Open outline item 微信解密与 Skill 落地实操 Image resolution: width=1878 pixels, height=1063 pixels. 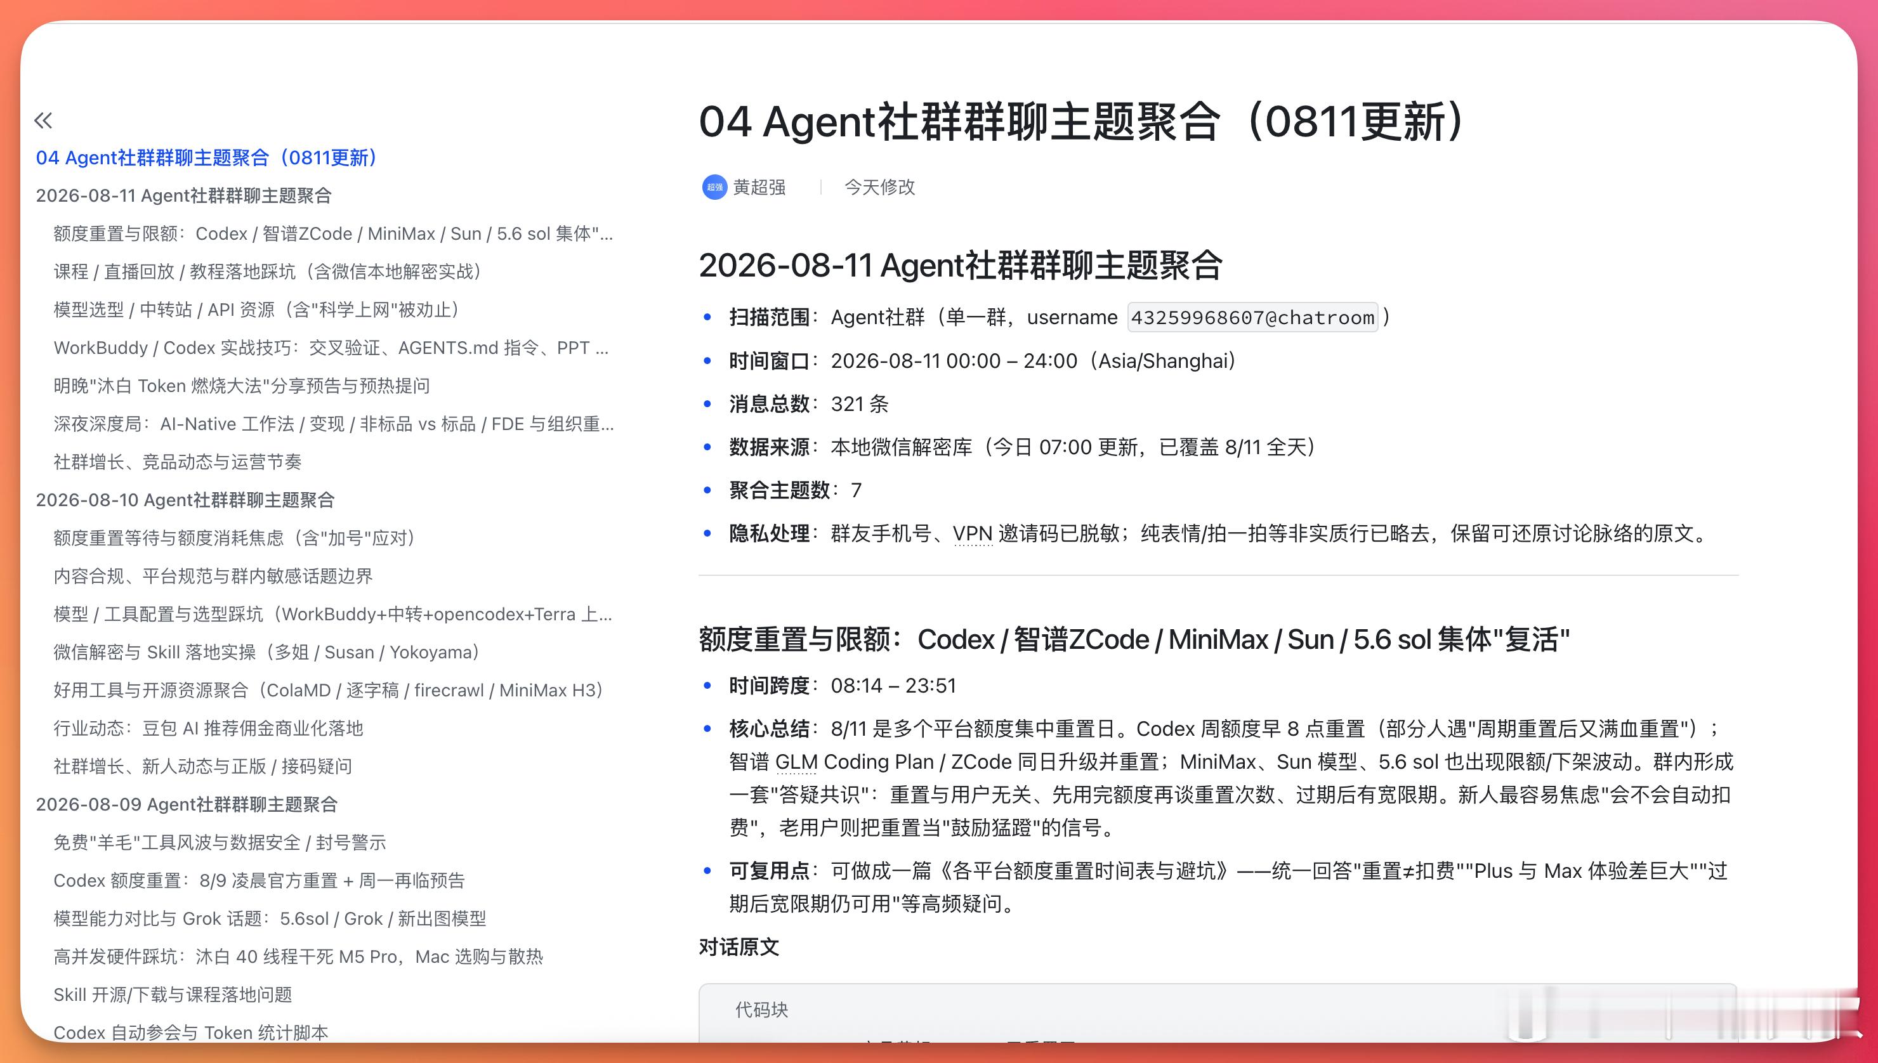266,652
